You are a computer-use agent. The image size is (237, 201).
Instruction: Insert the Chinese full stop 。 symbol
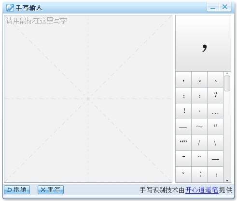199,79
